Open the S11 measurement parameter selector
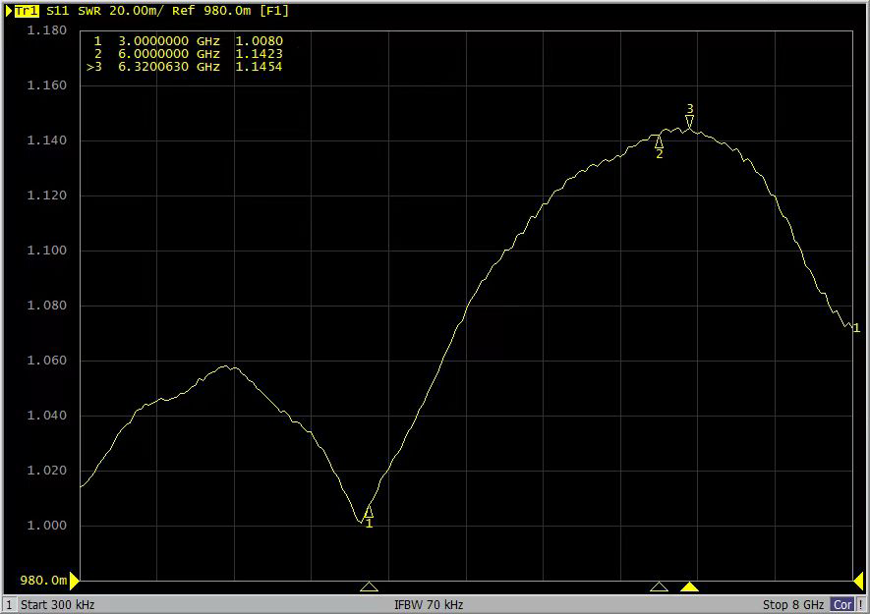The height and width of the screenshot is (614, 870). [x=60, y=11]
